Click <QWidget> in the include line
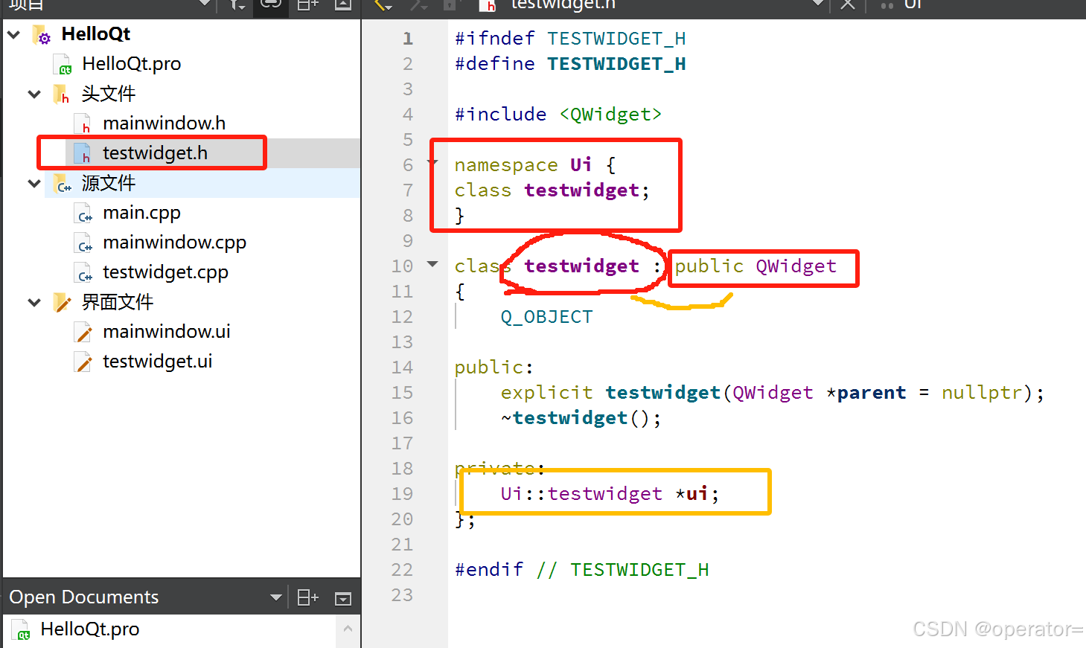 pos(610,115)
